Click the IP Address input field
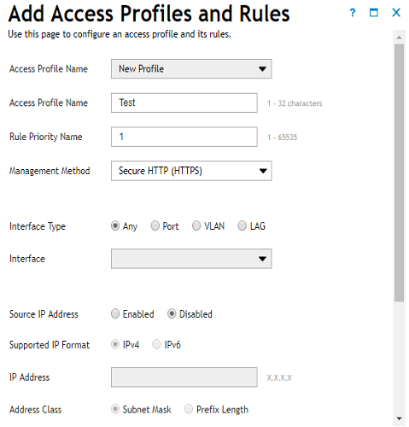The width and height of the screenshot is (409, 427). tap(184, 377)
